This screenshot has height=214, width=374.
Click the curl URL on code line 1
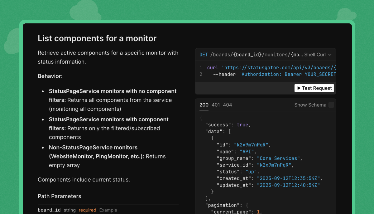pyautogui.click(x=279, y=67)
